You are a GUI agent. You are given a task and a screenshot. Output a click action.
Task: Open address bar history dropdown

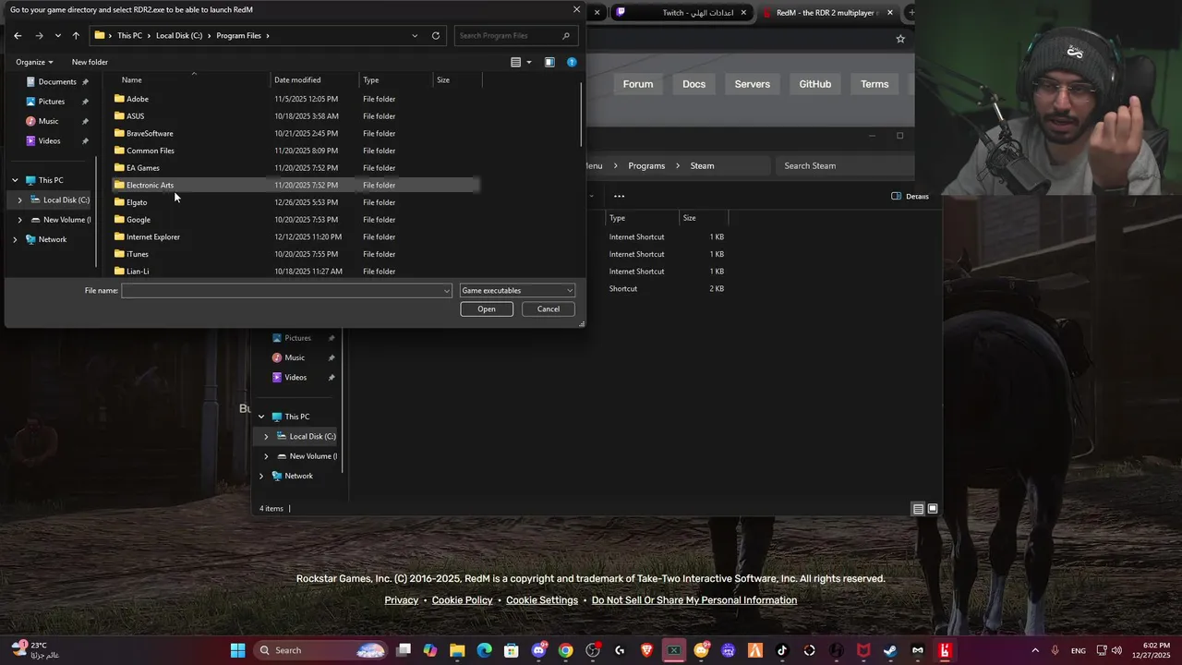pos(415,35)
